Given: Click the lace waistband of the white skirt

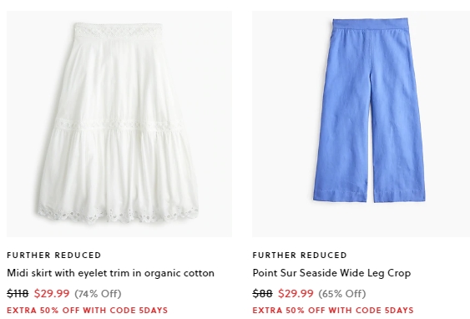Looking at the screenshot, I should point(119,30).
